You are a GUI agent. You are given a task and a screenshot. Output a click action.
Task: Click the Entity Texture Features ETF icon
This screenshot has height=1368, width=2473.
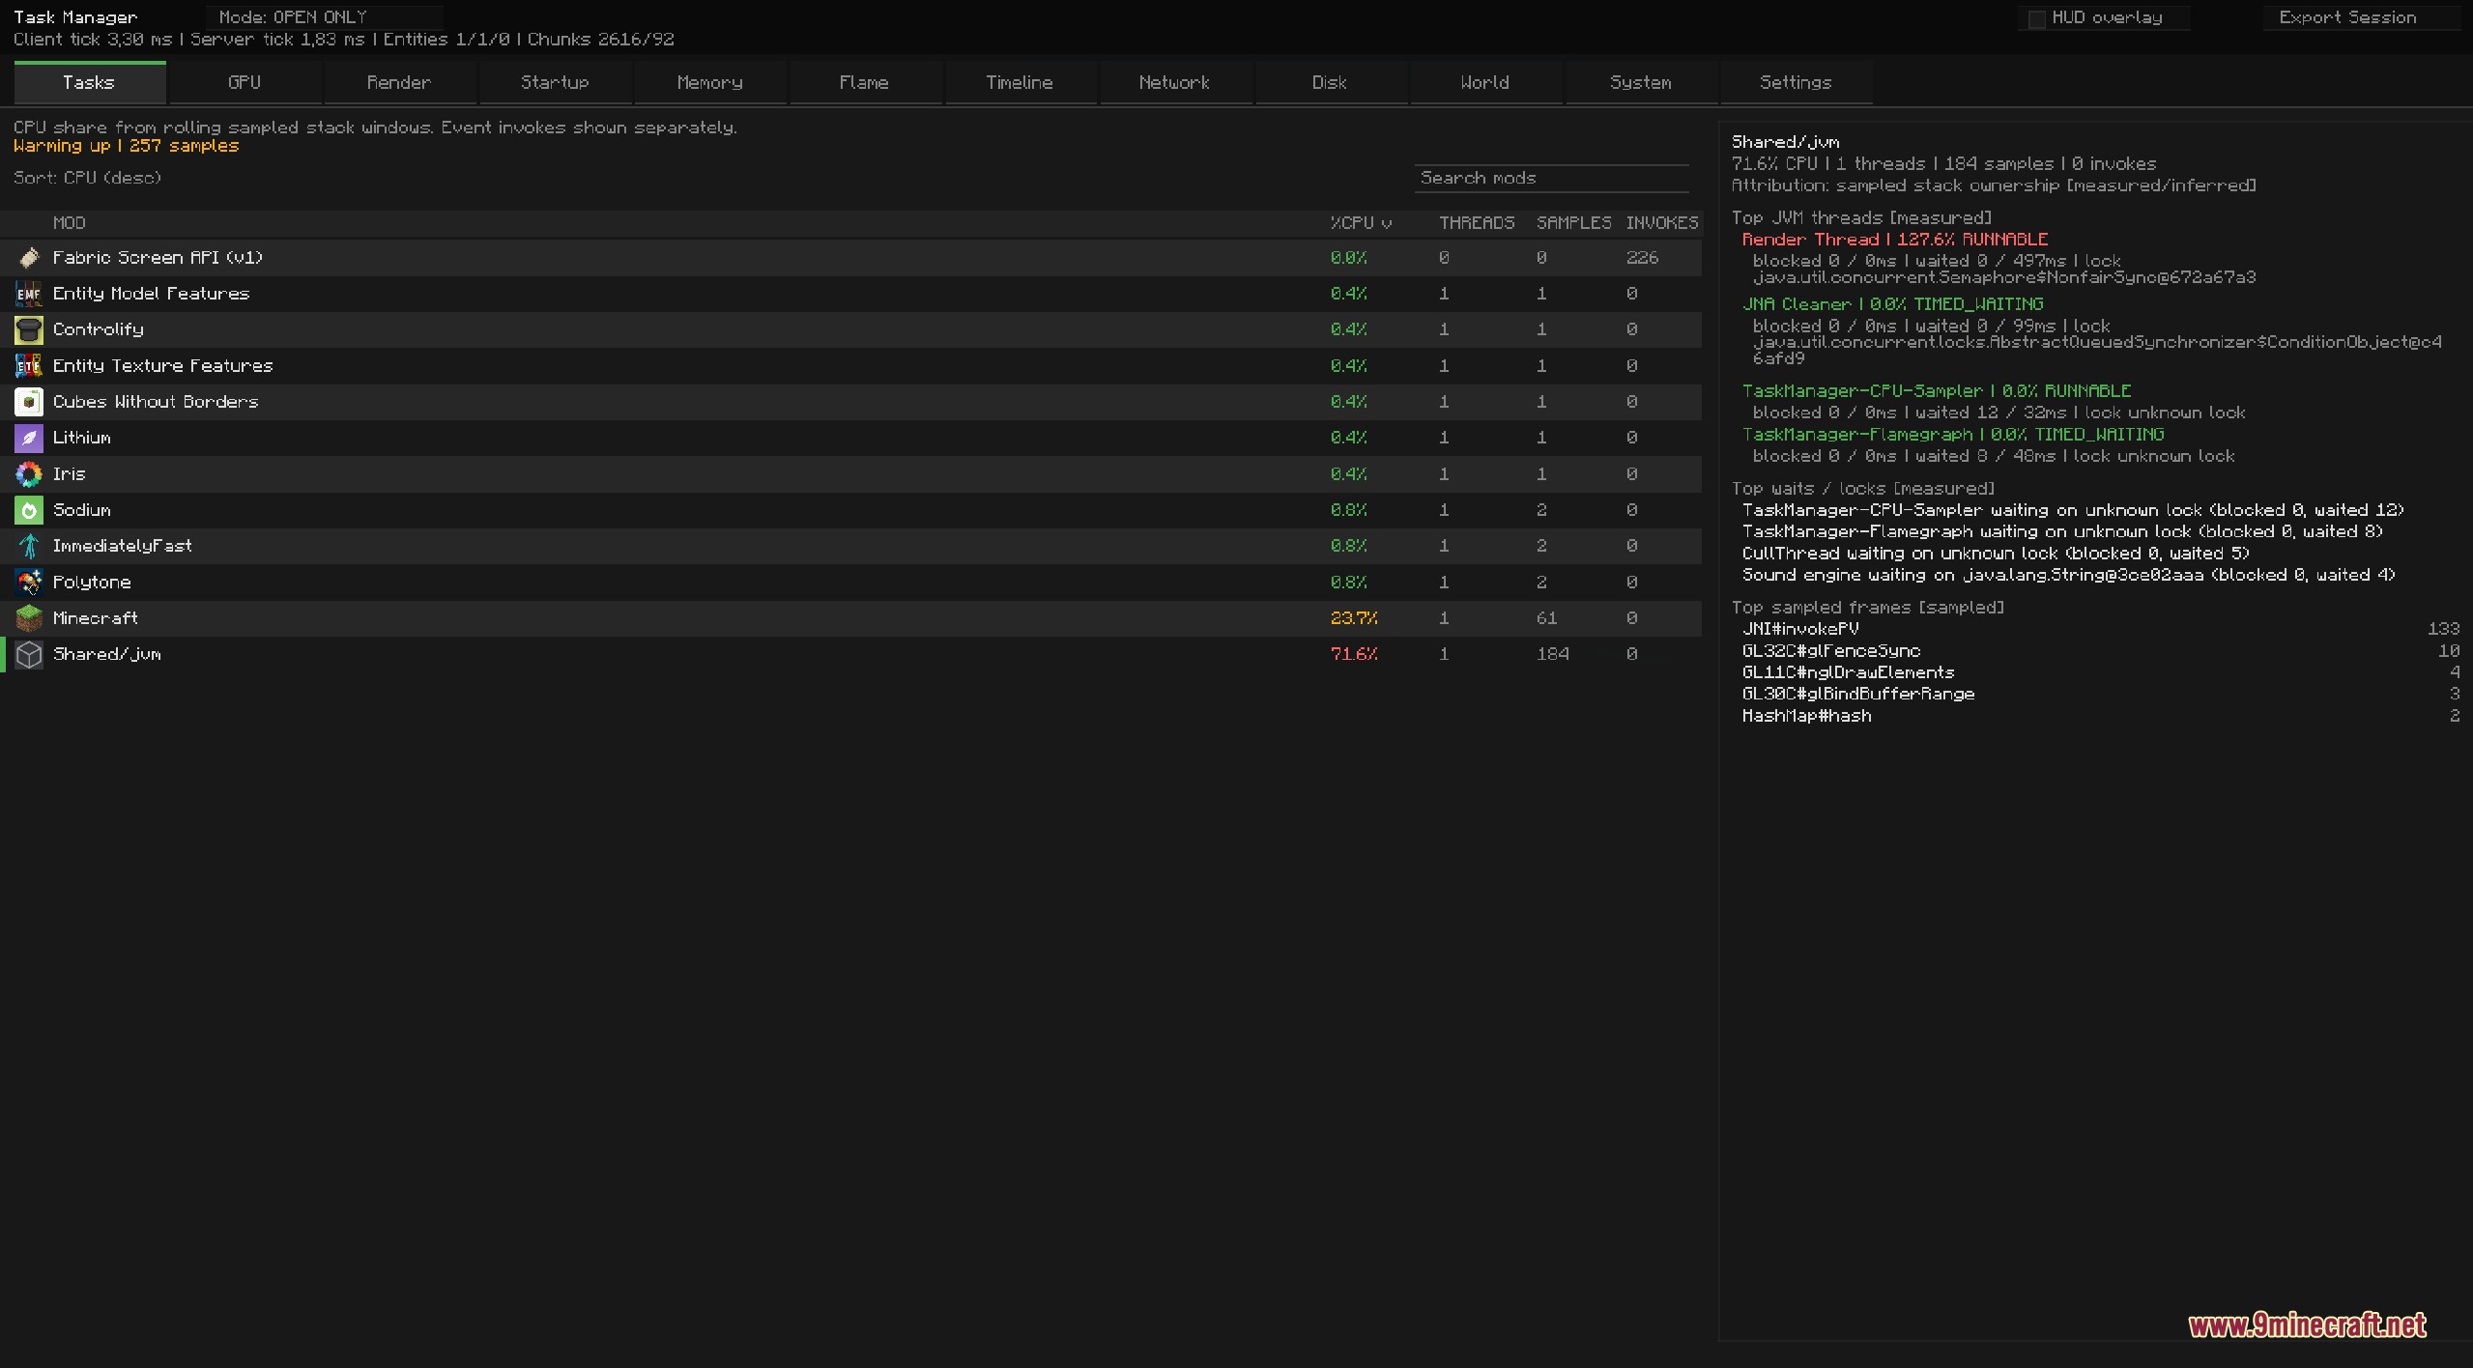pyautogui.click(x=29, y=366)
